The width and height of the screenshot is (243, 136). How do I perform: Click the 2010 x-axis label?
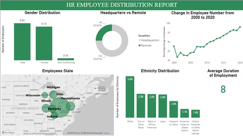207,63
